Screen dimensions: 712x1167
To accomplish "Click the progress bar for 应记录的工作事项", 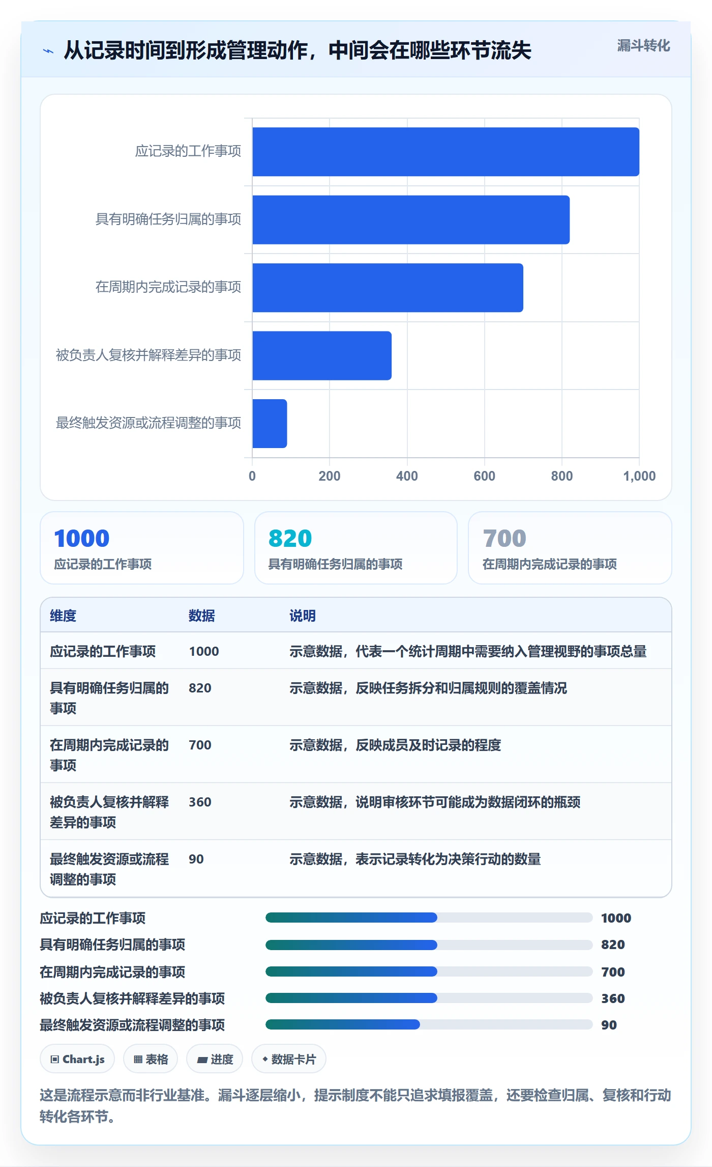I will click(x=429, y=918).
